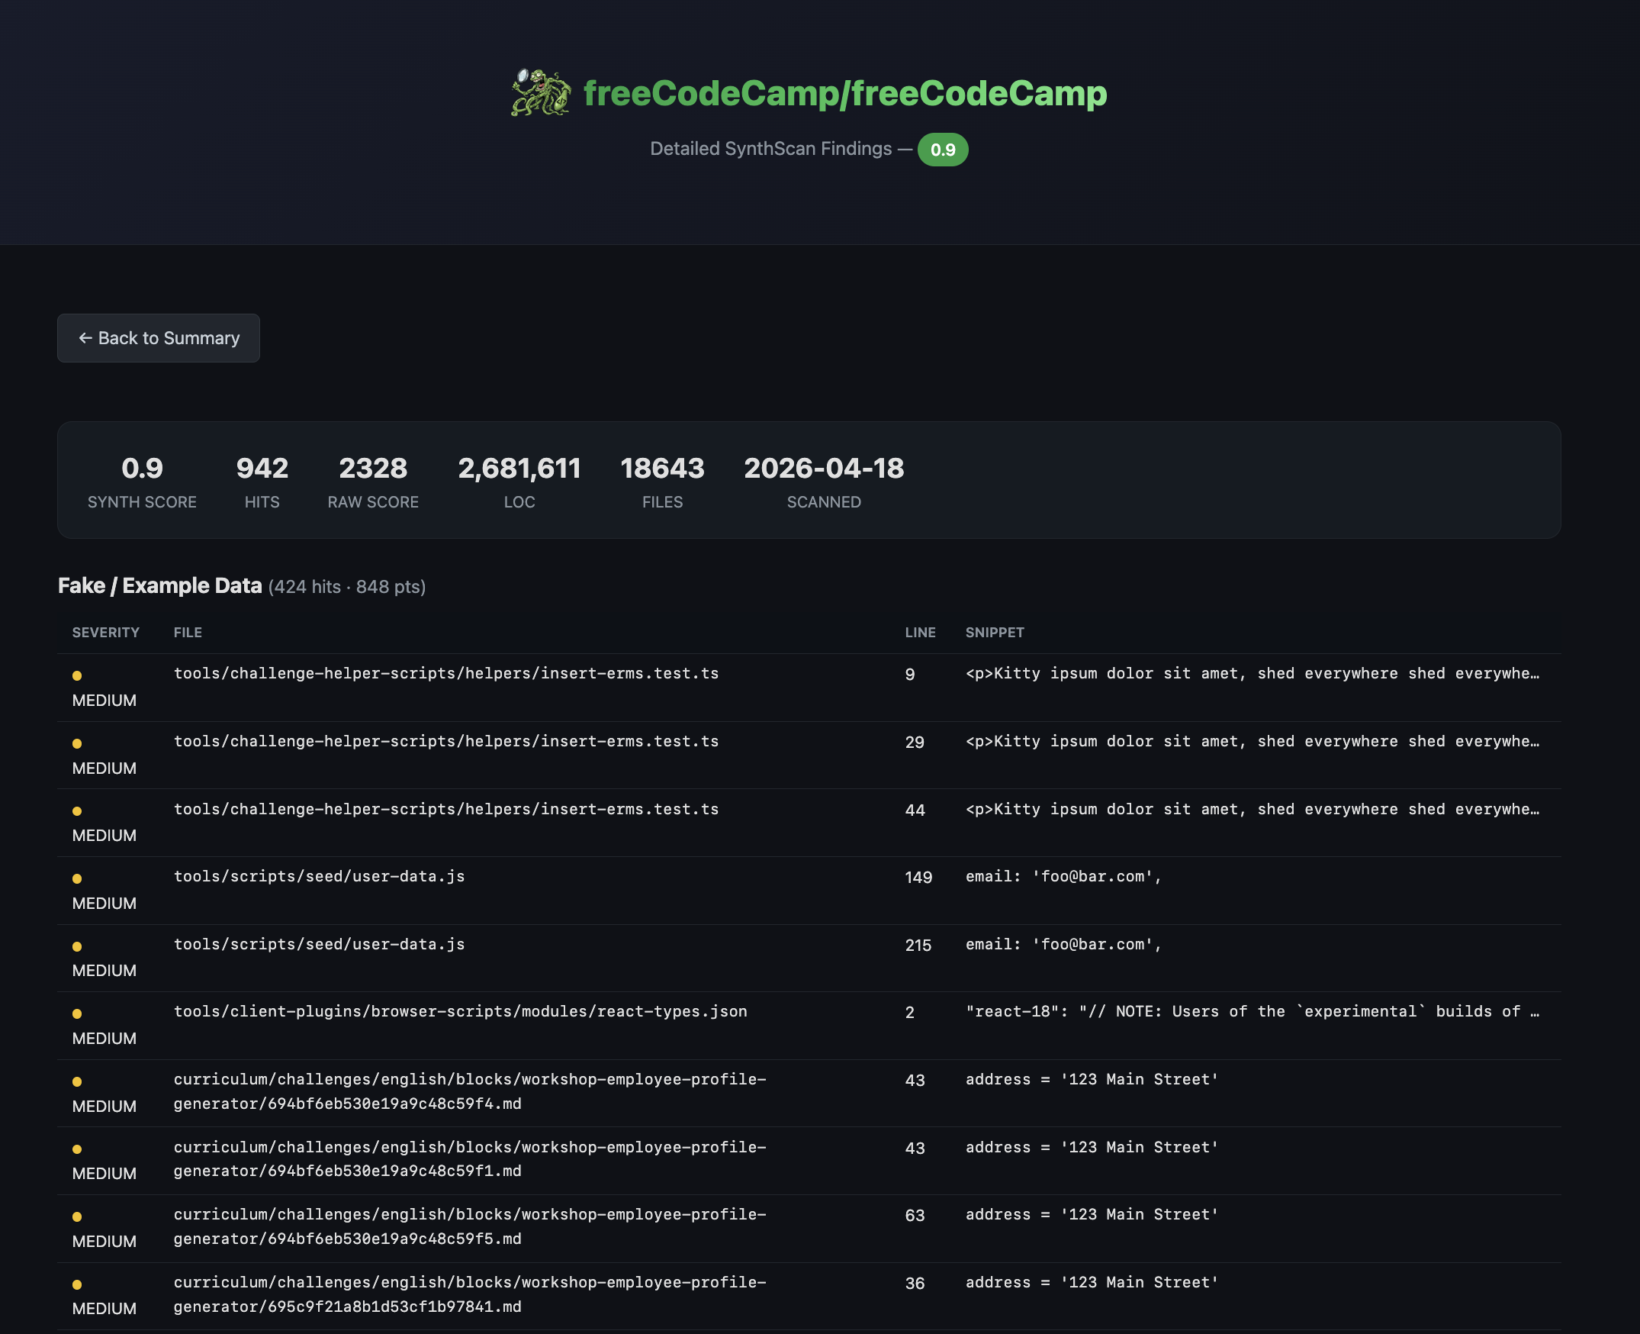Open the freeCodeCamp/freeCodeCamp title heading
The image size is (1640, 1334).
pos(845,93)
